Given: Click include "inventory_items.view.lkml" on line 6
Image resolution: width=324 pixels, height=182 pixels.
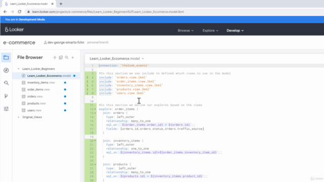Looking at the screenshot, I should 131,85.
